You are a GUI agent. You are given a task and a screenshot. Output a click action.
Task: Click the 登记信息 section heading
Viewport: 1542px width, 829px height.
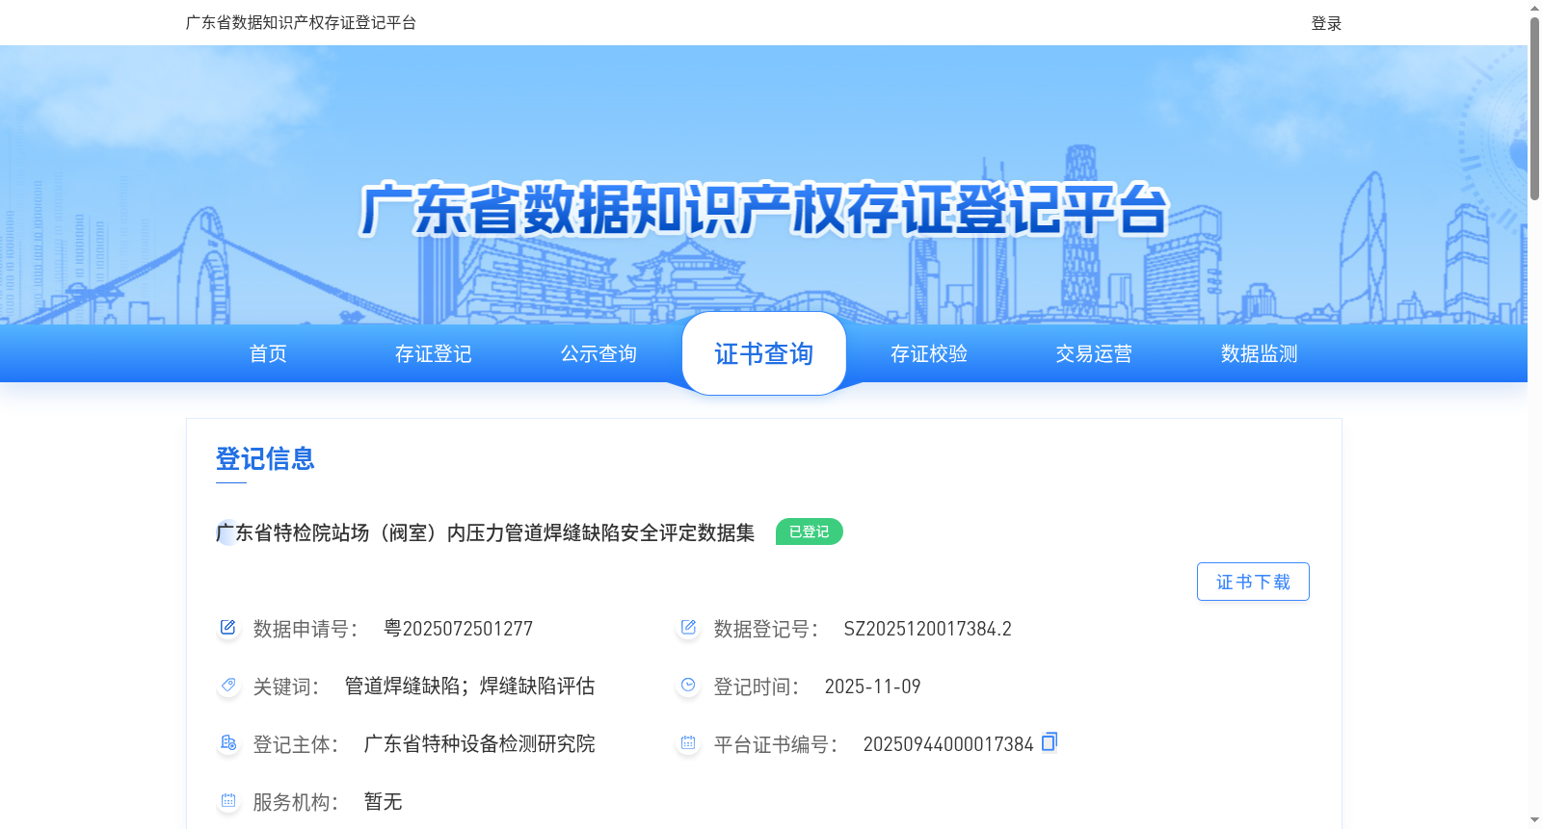pyautogui.click(x=265, y=458)
